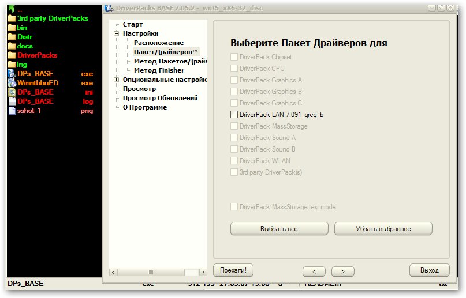Click the tree panel's right scroll arrow
This screenshot has height=298, width=466.
(203, 271)
